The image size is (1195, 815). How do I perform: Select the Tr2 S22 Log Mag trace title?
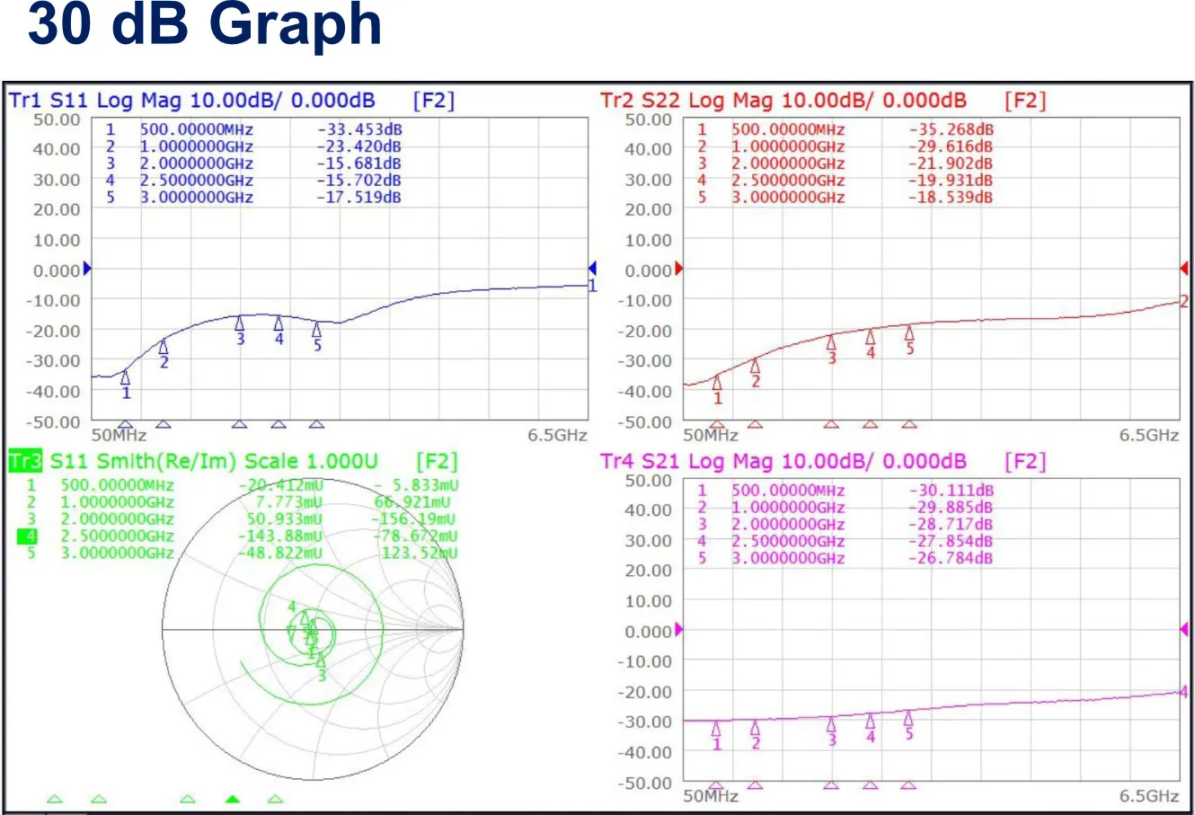point(783,101)
